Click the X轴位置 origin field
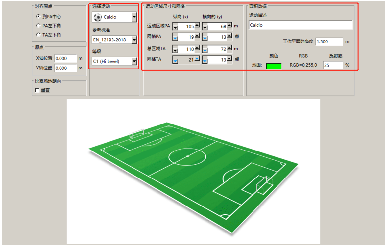The width and height of the screenshot is (386, 247). pos(65,58)
